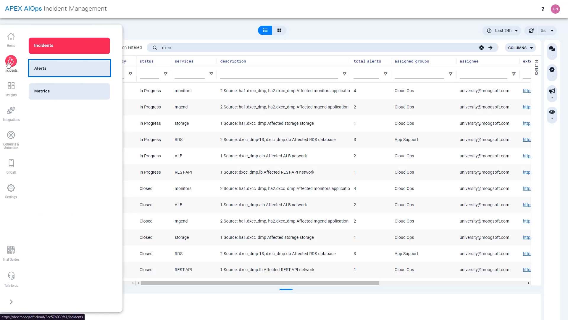Image resolution: width=568 pixels, height=320 pixels.
Task: Open the assigned groups filter funnel
Action: [451, 74]
